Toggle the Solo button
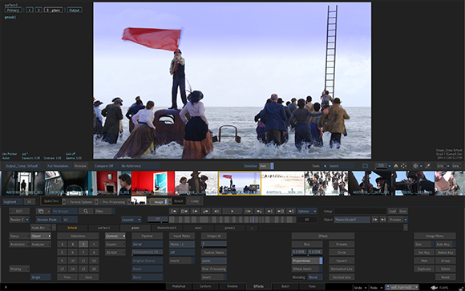 pyautogui.click(x=424, y=245)
